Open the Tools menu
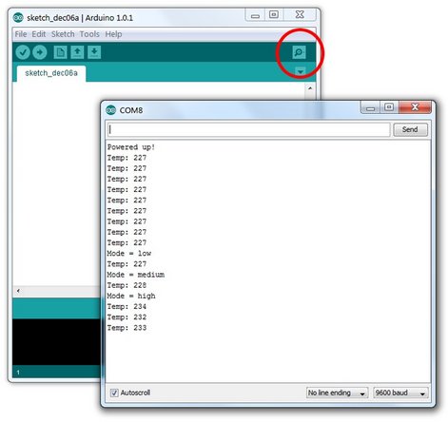This screenshot has height=422, width=448. pos(89,34)
